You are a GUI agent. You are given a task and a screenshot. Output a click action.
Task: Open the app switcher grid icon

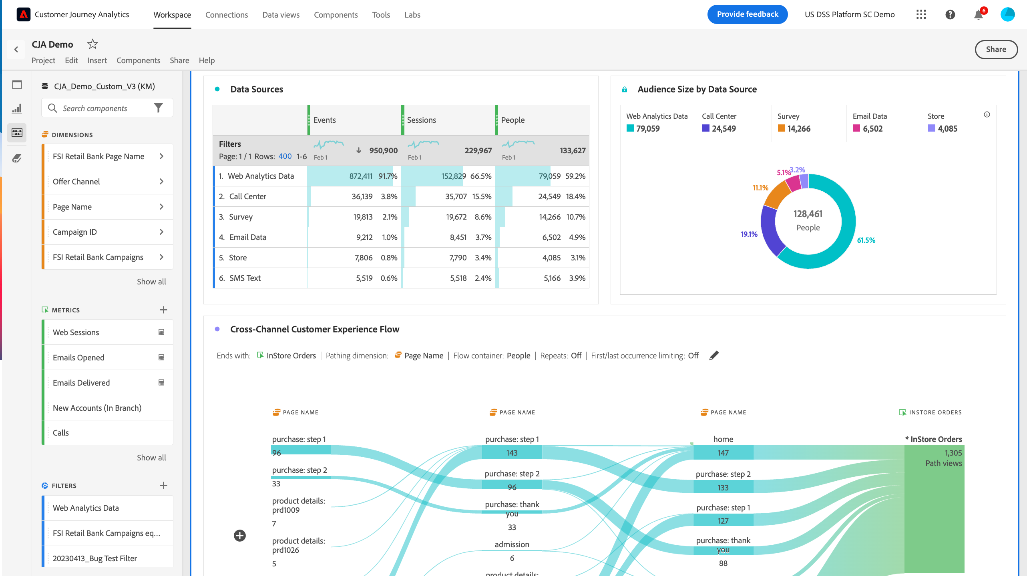[x=921, y=15]
